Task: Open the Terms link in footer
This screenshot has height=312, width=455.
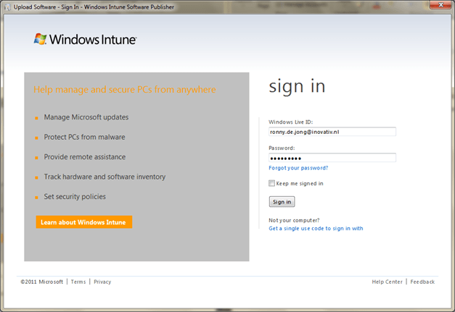Action: (78, 282)
